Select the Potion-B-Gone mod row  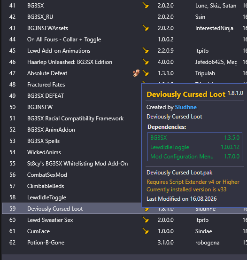pyautogui.click(x=124, y=243)
